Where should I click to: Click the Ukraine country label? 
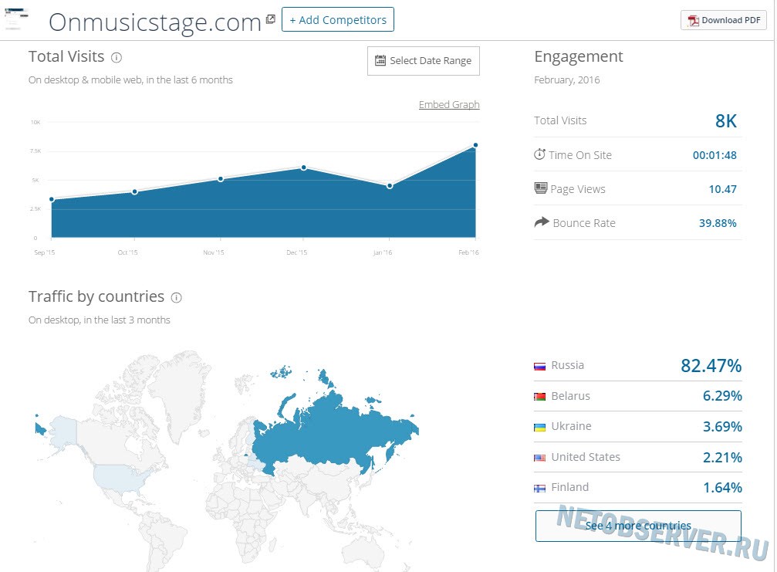click(571, 426)
